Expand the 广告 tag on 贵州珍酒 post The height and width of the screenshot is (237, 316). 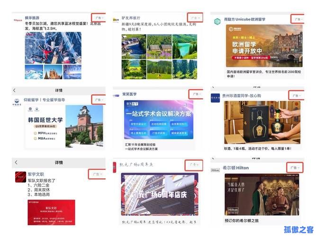(297, 96)
